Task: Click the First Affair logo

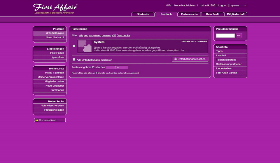Action: point(55,8)
